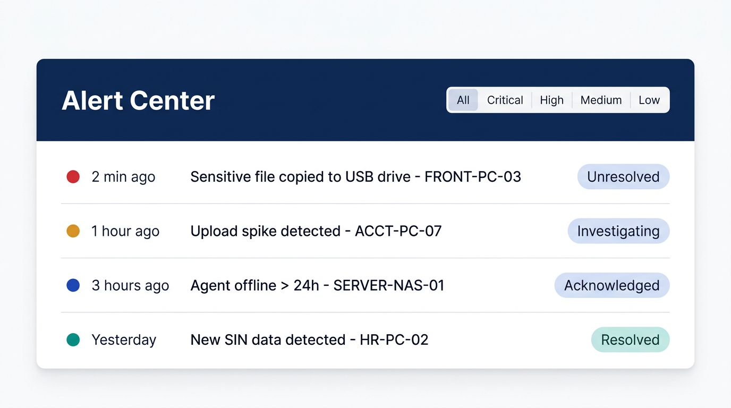Image resolution: width=731 pixels, height=408 pixels.
Task: Click the blue severity dot on offline alert
Action: [x=73, y=285]
